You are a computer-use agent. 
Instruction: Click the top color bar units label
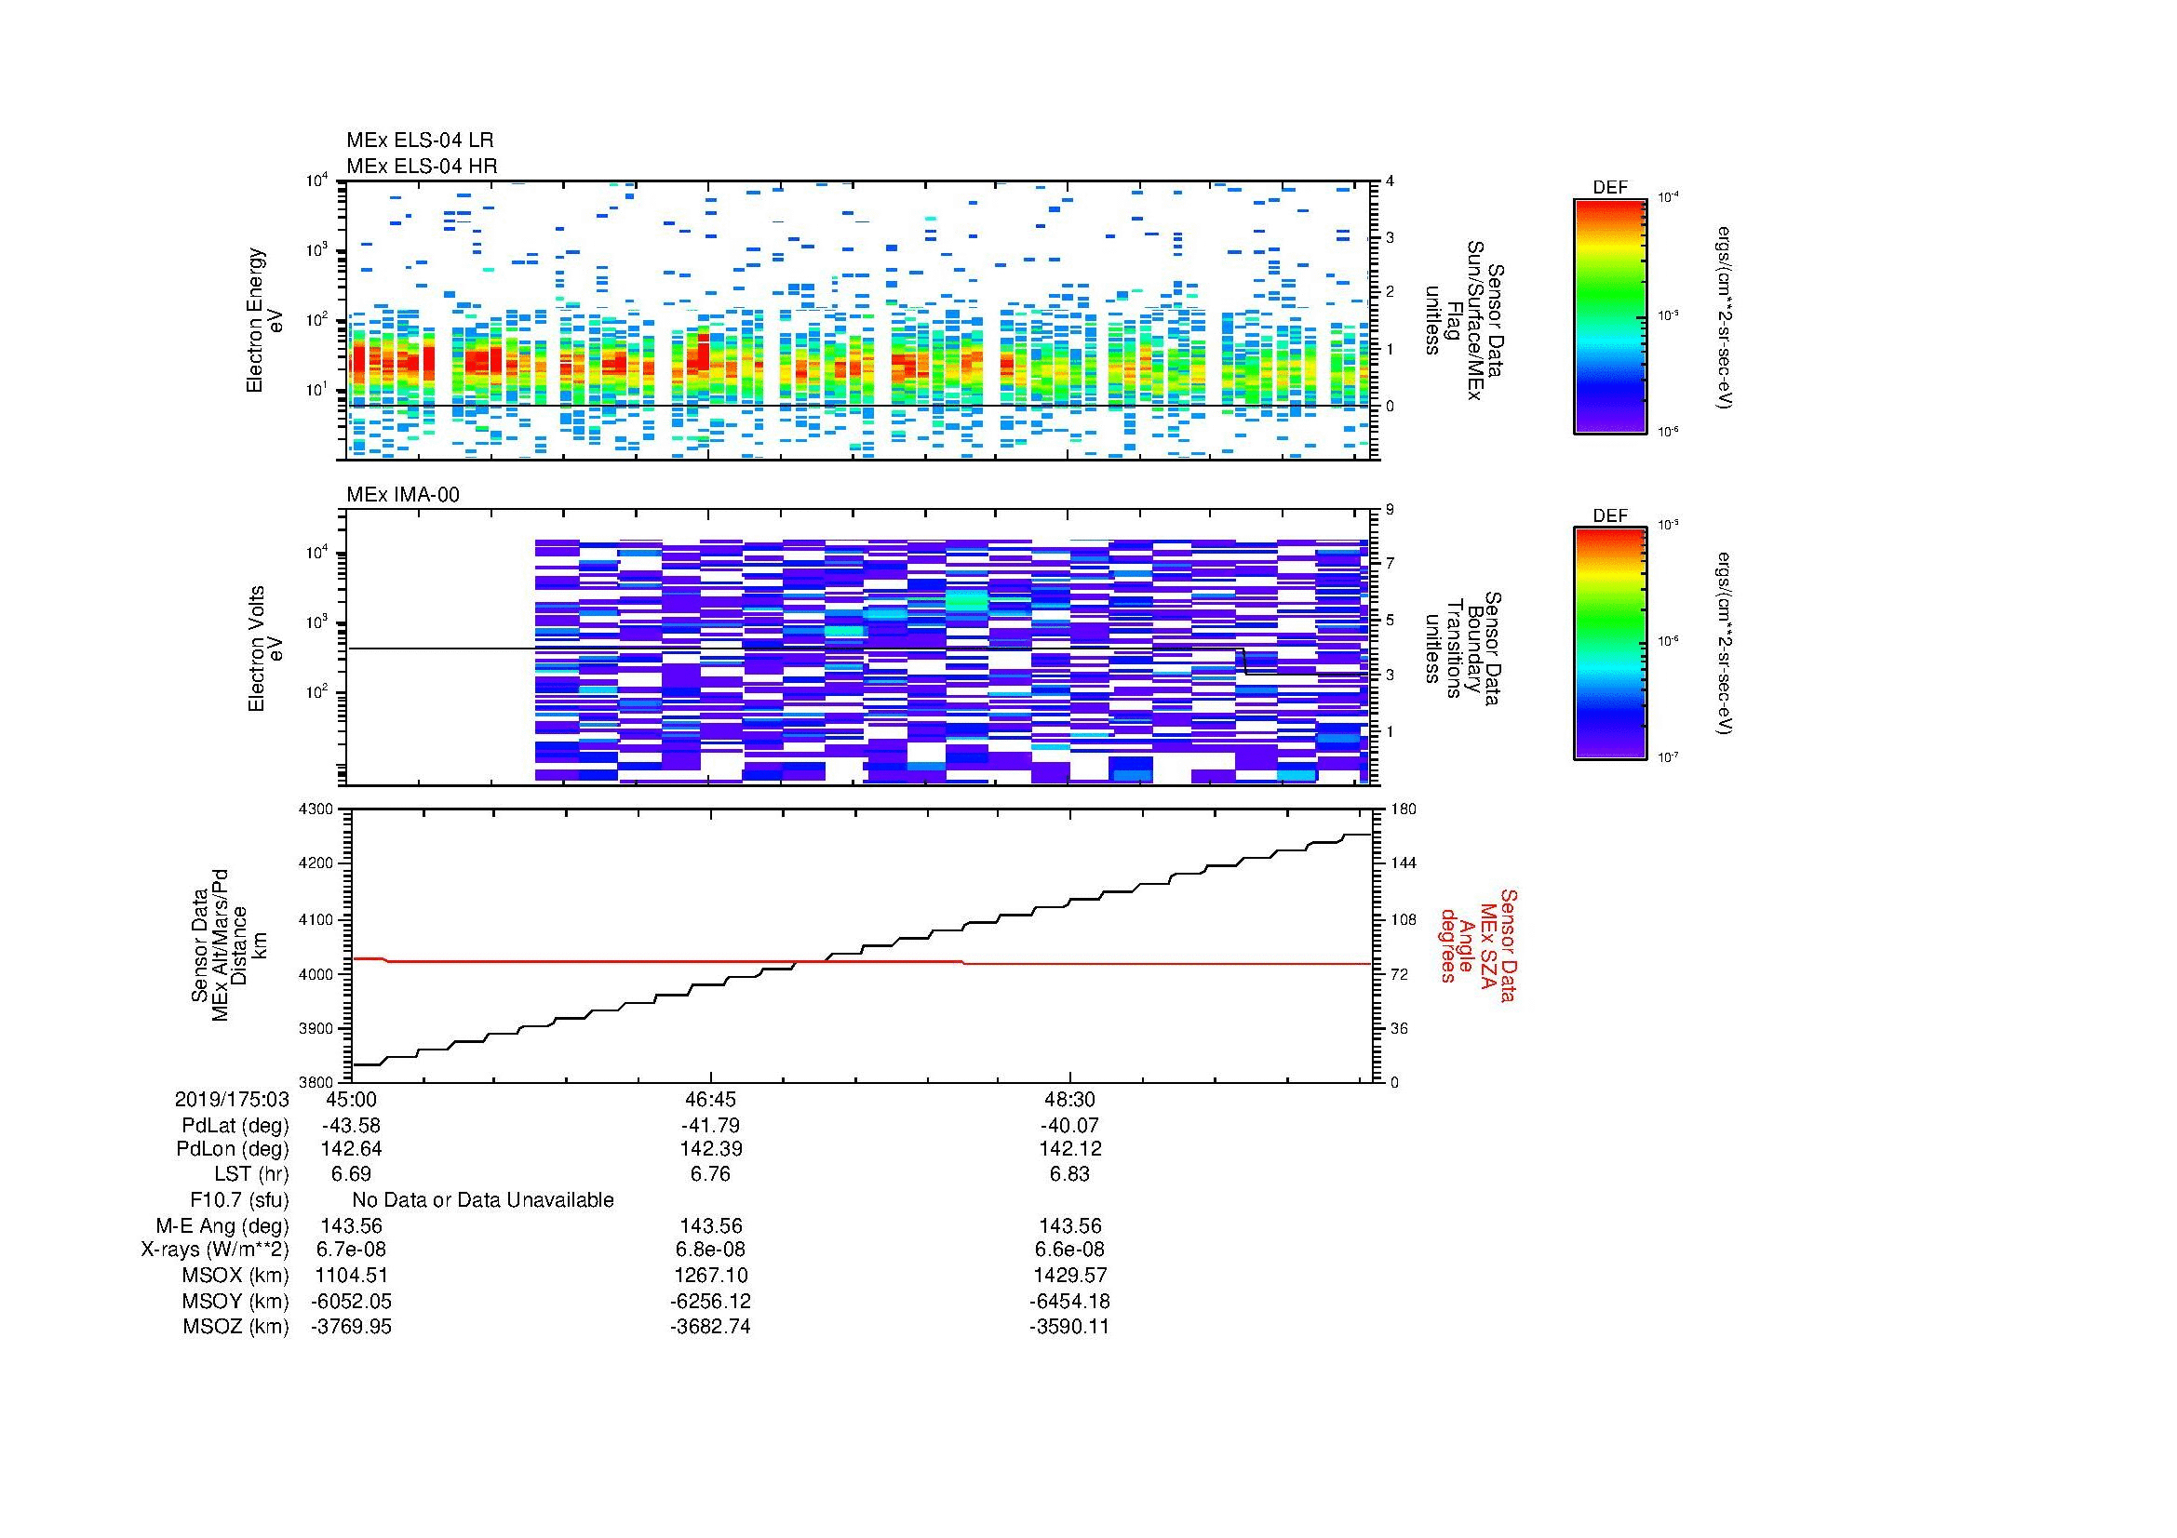click(1726, 316)
